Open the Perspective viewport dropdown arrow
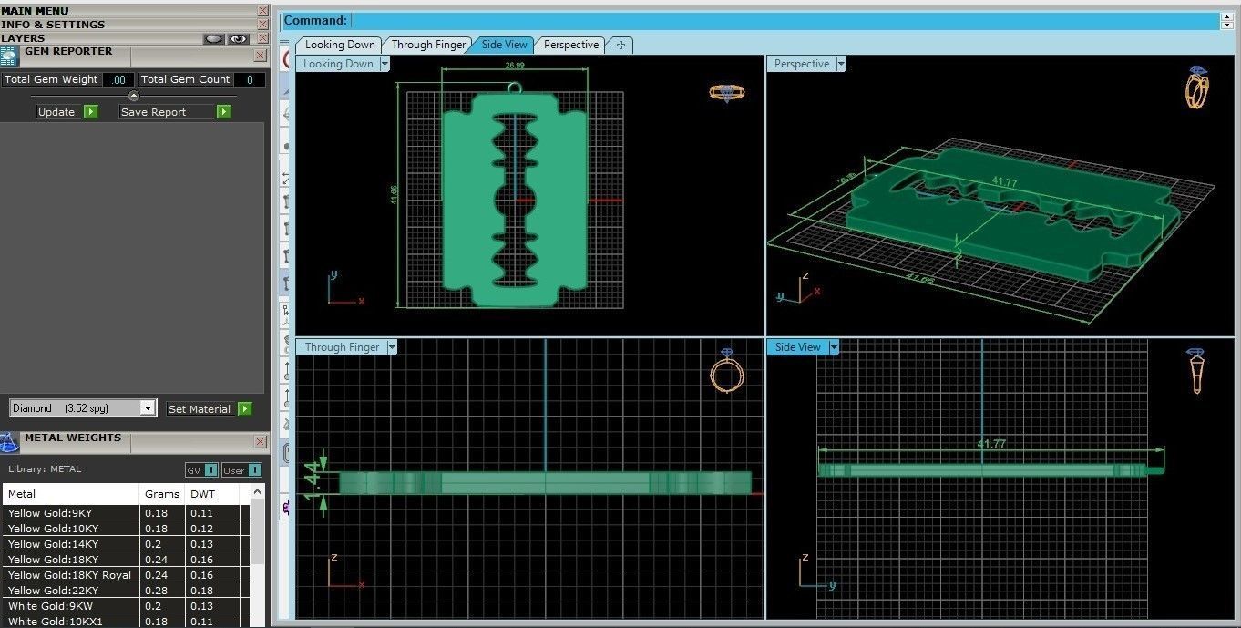The image size is (1241, 628). [841, 64]
